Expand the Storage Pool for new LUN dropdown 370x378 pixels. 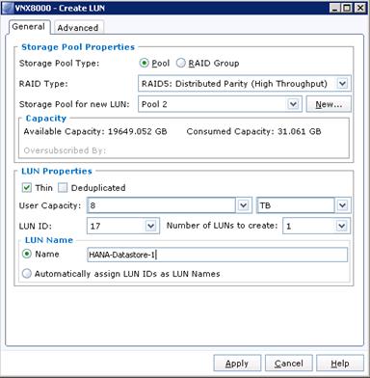click(293, 104)
